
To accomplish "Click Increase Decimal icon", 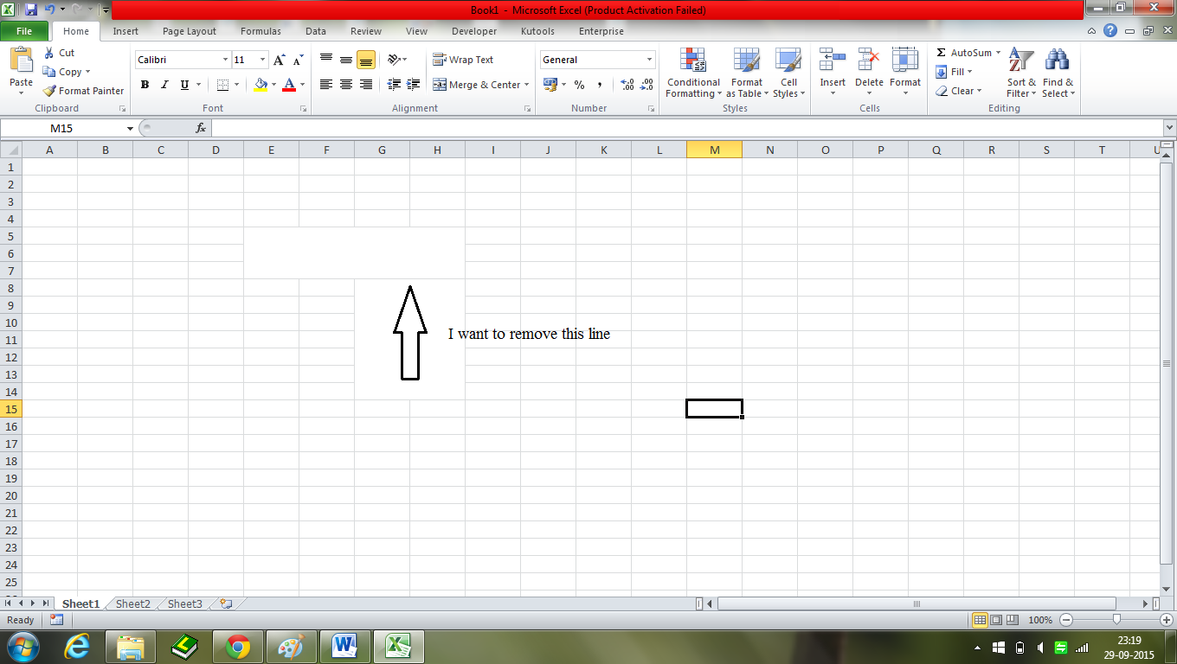I will point(627,85).
